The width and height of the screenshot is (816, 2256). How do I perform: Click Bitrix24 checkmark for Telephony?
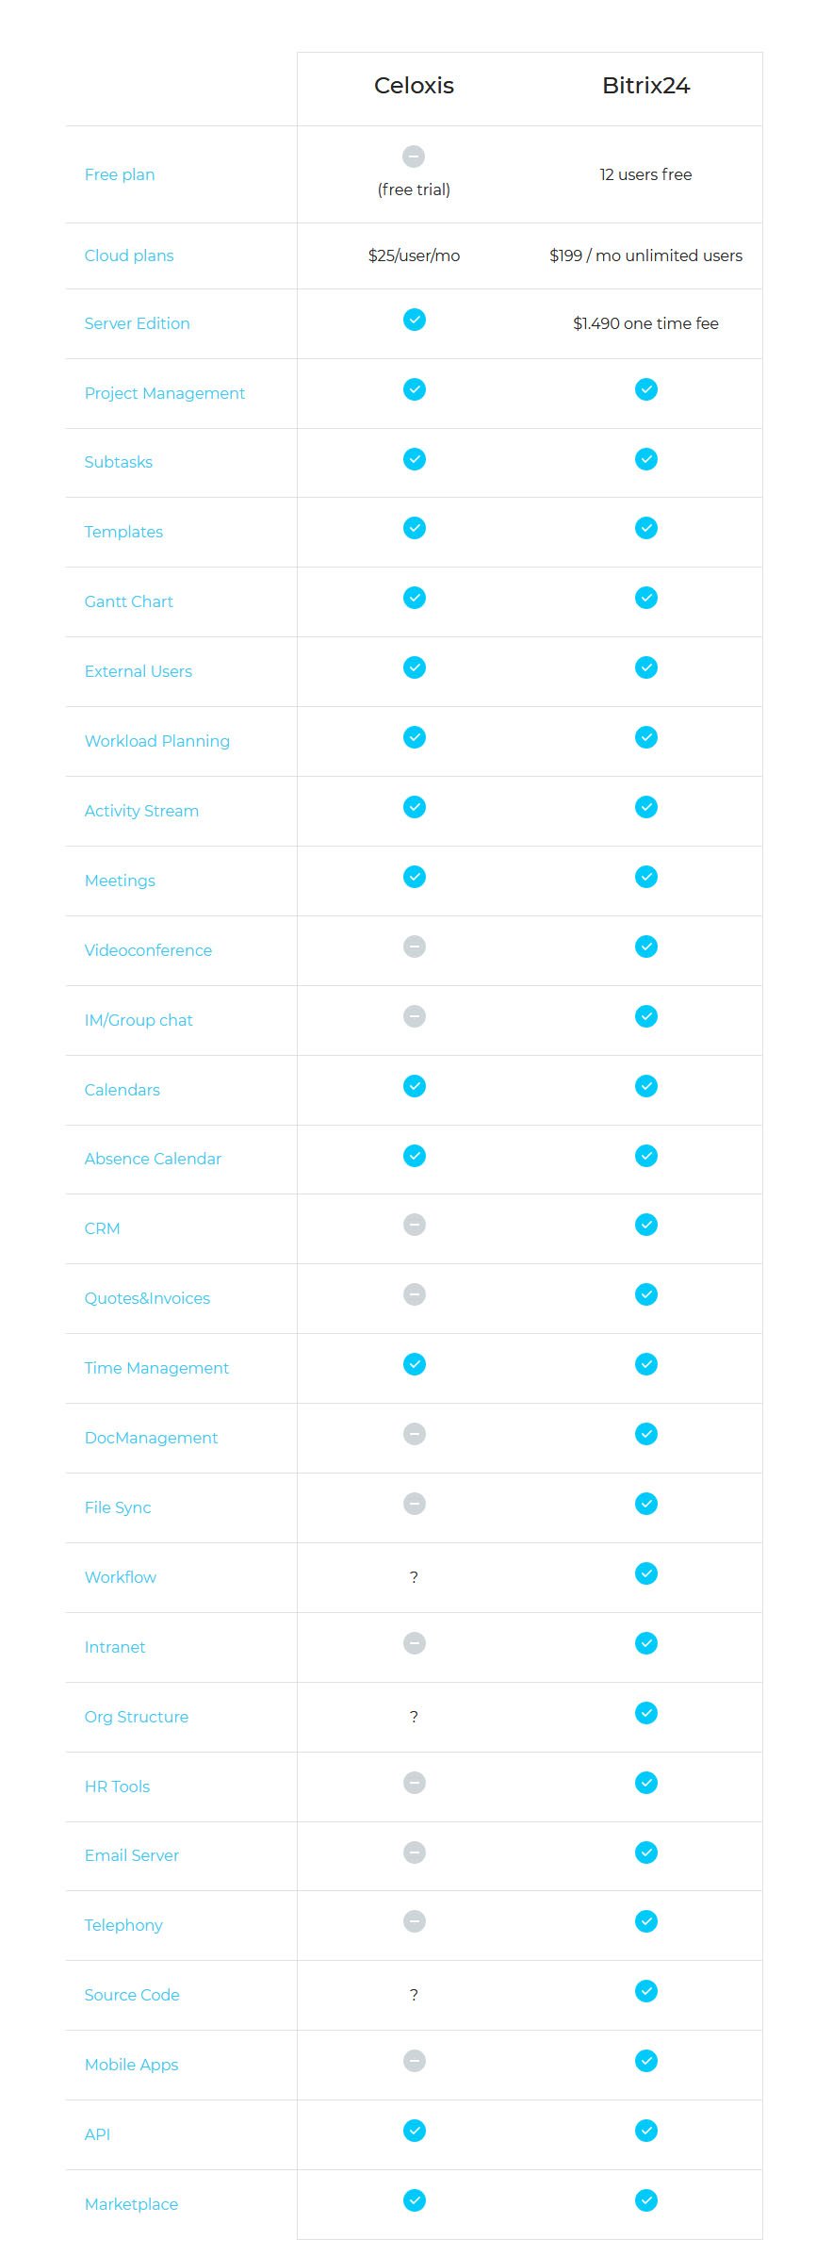(x=645, y=1921)
